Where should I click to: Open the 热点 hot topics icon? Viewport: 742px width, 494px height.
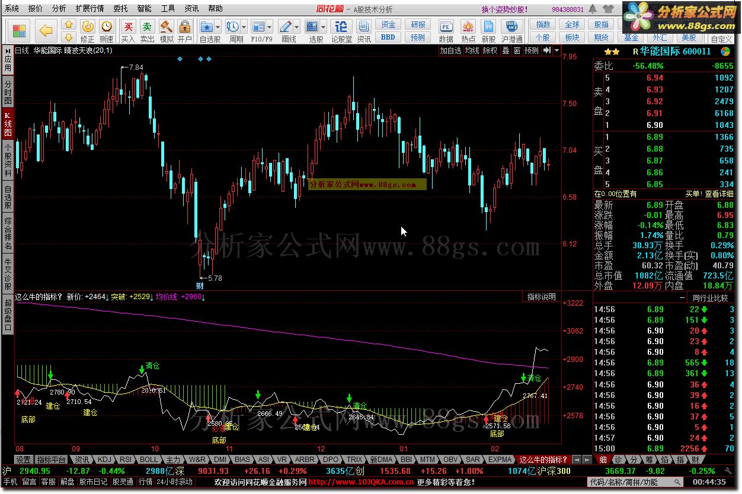[x=468, y=31]
